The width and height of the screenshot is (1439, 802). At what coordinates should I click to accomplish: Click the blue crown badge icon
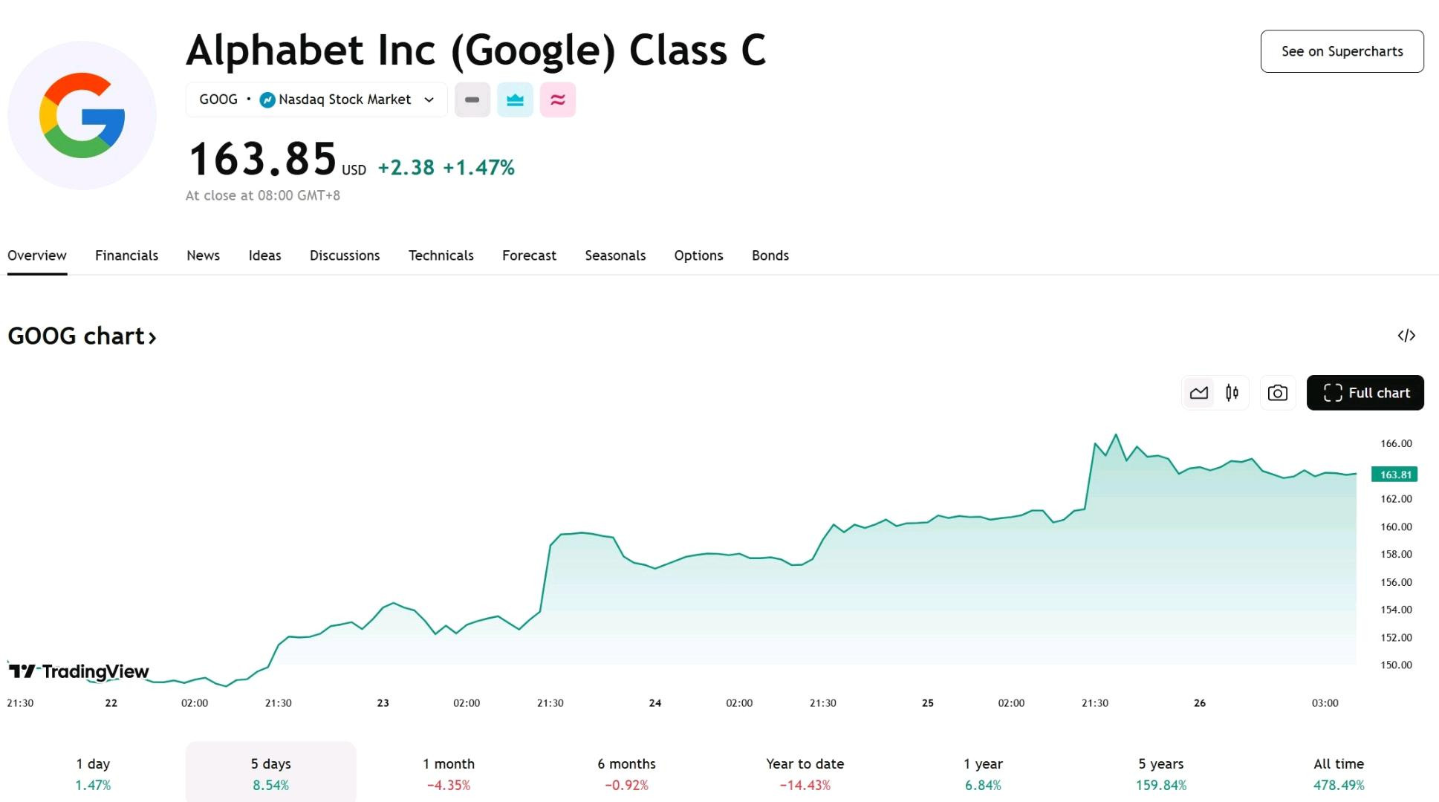pos(515,100)
